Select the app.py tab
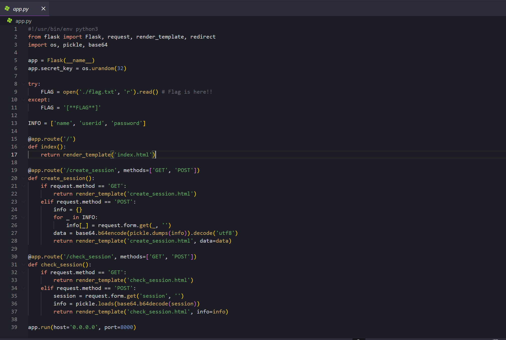 click(21, 9)
